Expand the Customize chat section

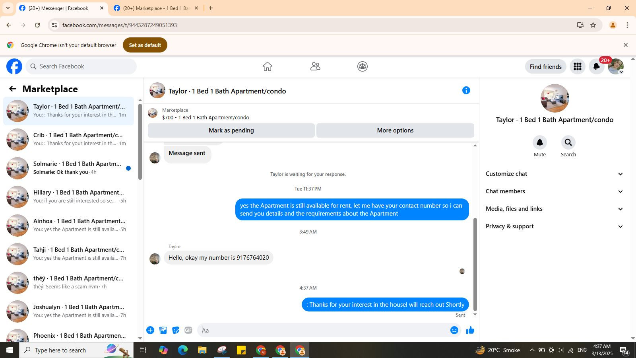point(555,174)
